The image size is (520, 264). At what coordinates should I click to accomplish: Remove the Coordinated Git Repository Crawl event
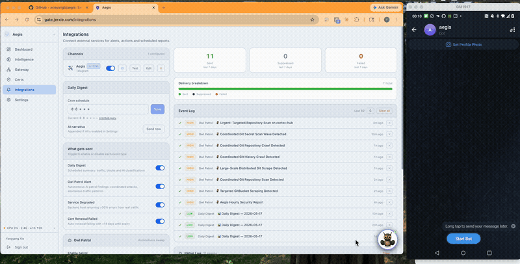(389, 146)
